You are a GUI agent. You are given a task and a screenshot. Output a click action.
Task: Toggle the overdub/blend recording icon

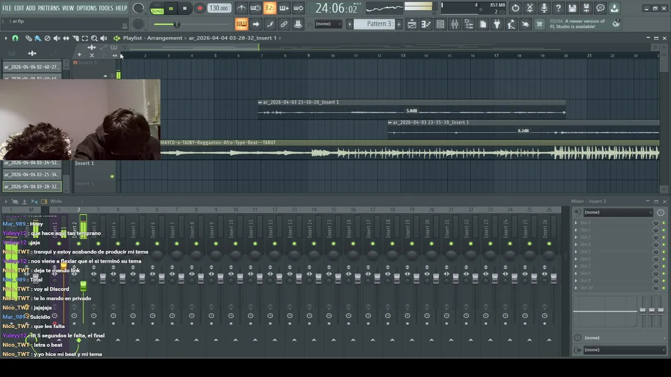[x=284, y=8]
